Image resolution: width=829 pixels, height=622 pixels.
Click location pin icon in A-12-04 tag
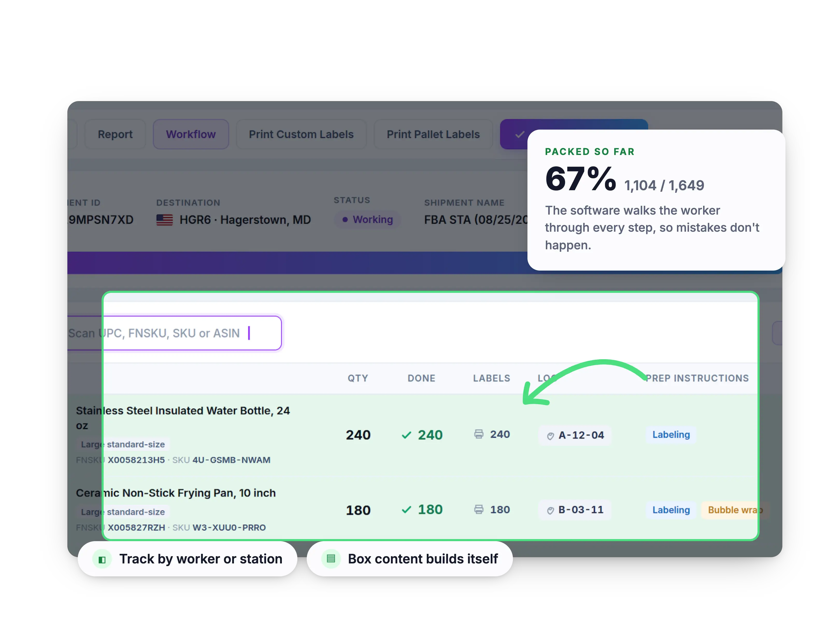[x=550, y=436]
